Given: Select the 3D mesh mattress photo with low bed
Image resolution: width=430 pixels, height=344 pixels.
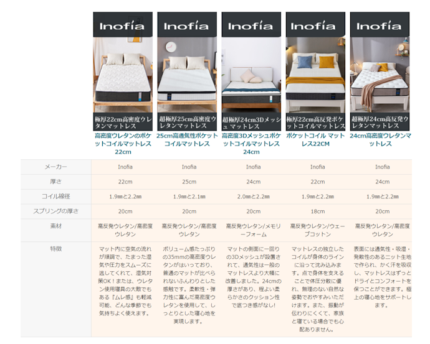Looking at the screenshot, I should tap(251, 75).
